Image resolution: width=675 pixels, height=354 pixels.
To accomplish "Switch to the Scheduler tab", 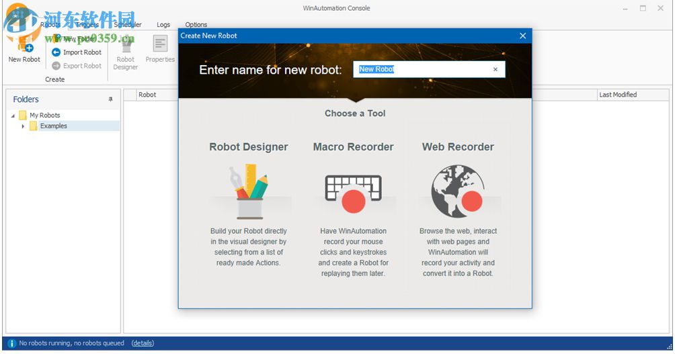I will 128,24.
